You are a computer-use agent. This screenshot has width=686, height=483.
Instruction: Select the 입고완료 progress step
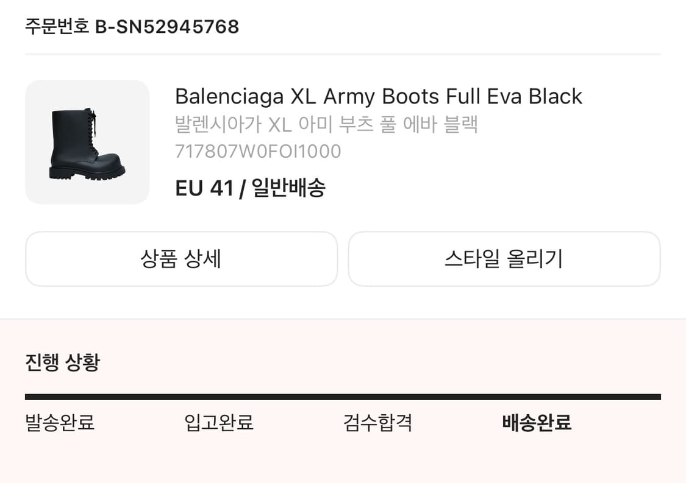(x=219, y=422)
